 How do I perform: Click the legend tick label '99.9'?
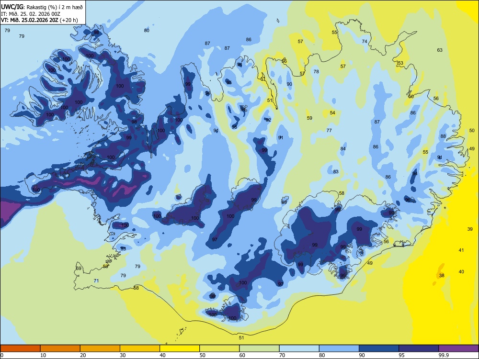click(443, 355)
